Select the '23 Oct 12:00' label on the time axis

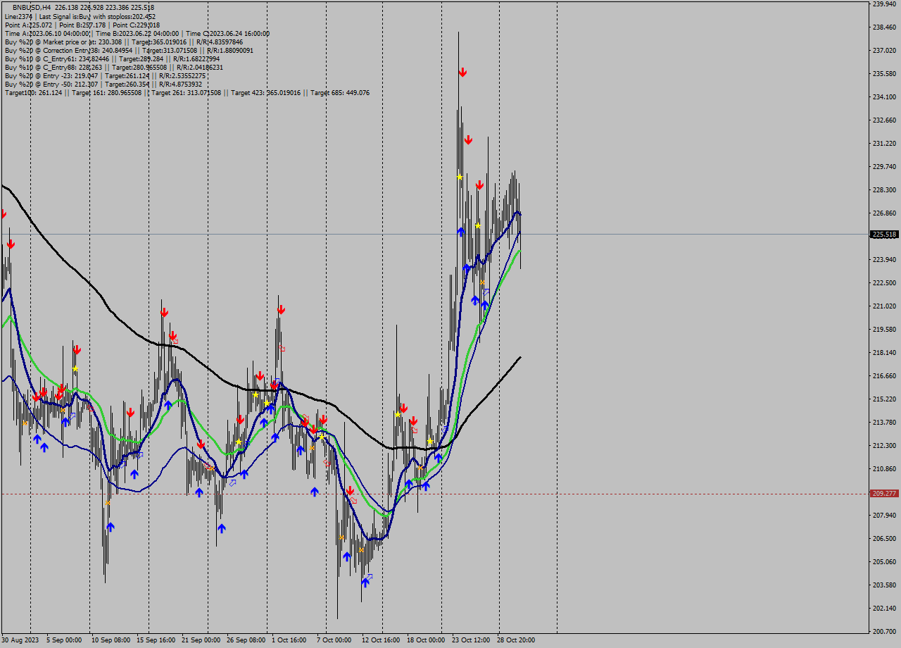[x=470, y=640]
